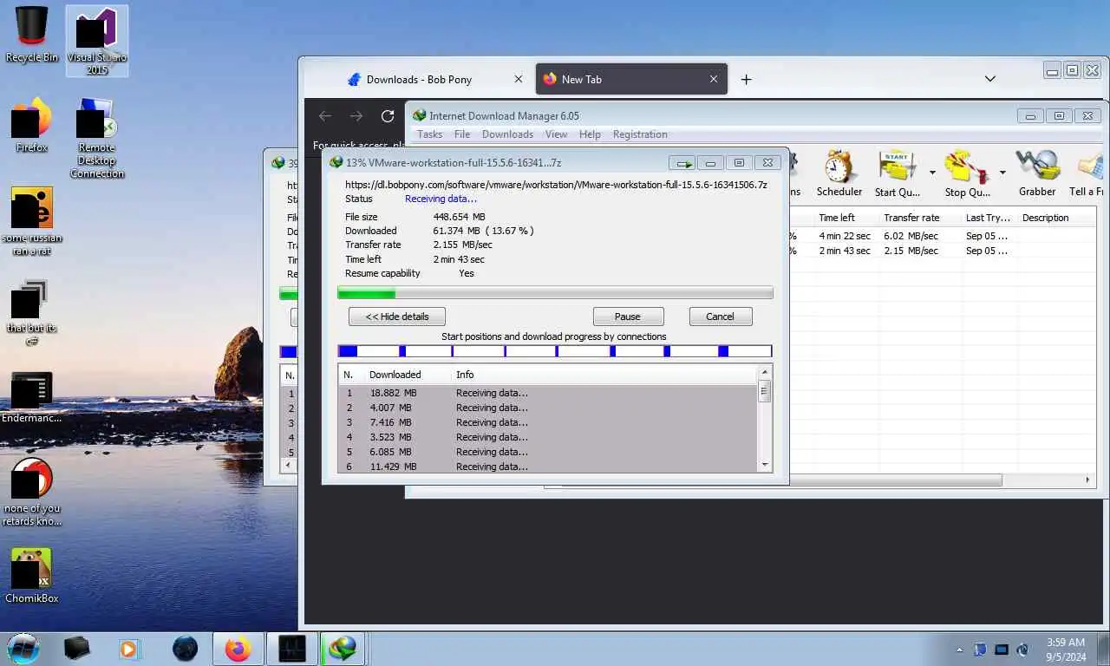Open the Windows Start menu orb
Viewport: 1110px width, 666px height.
click(23, 648)
